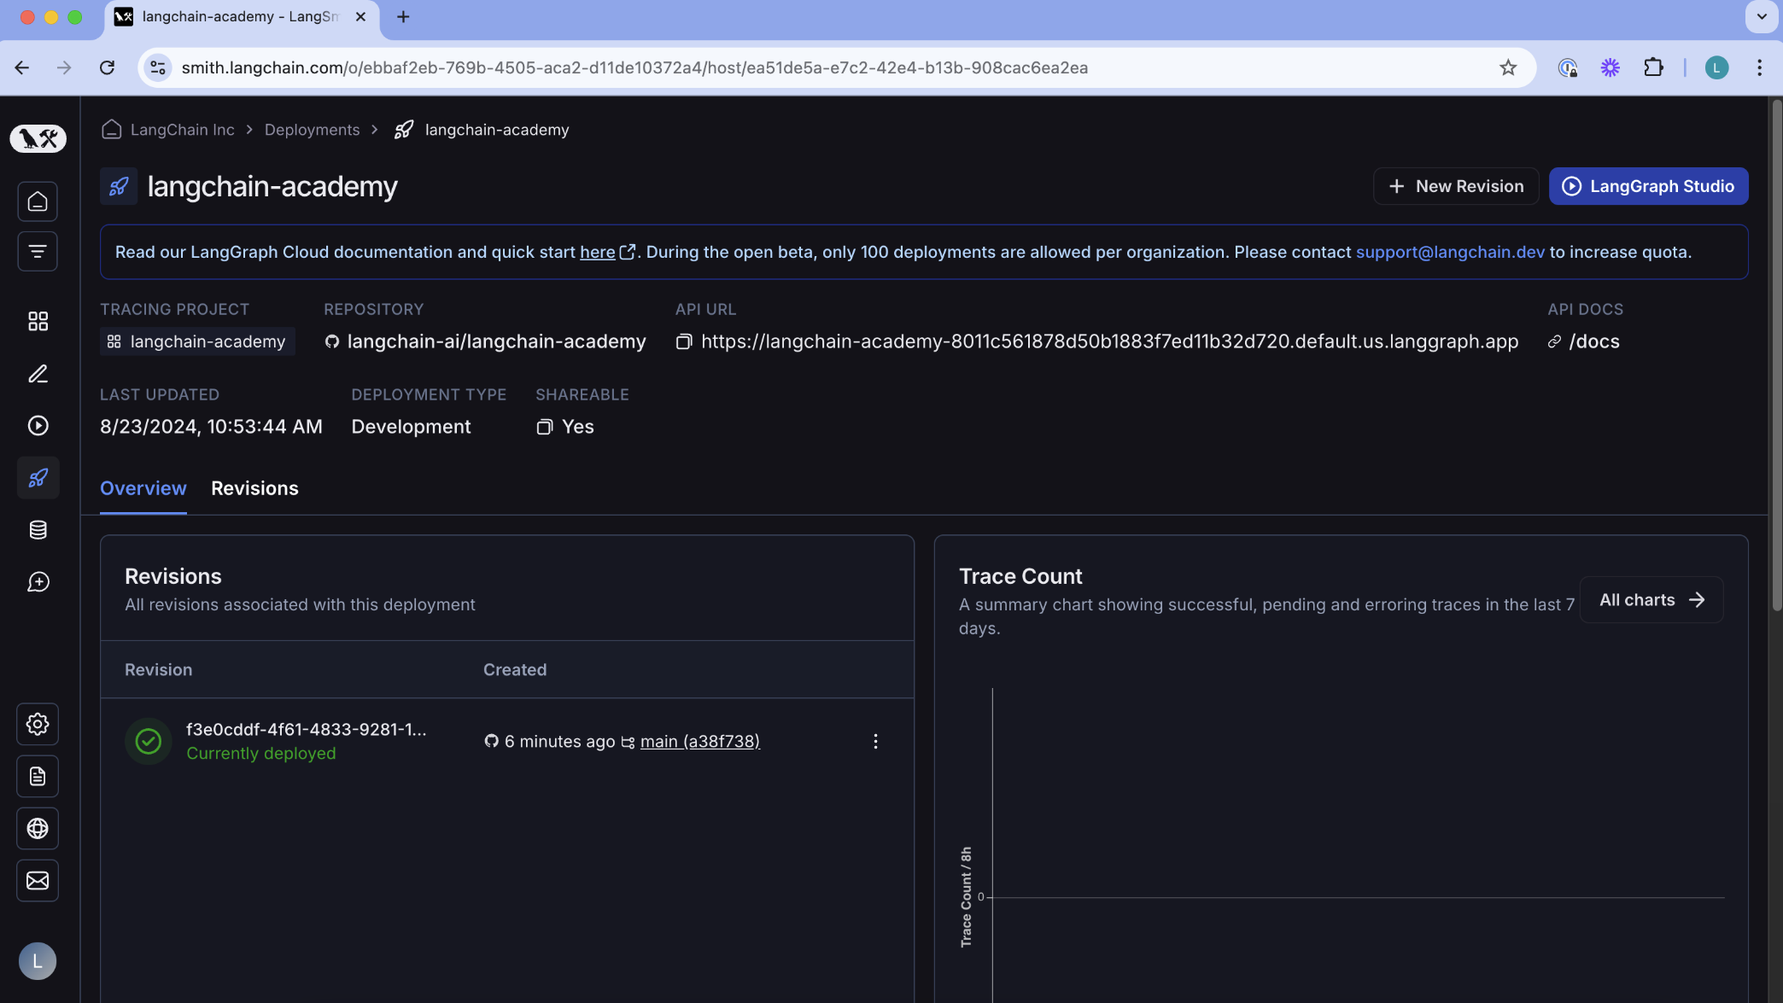This screenshot has height=1003, width=1783.
Task: Close the langchain-academy browser tab
Action: click(x=360, y=17)
